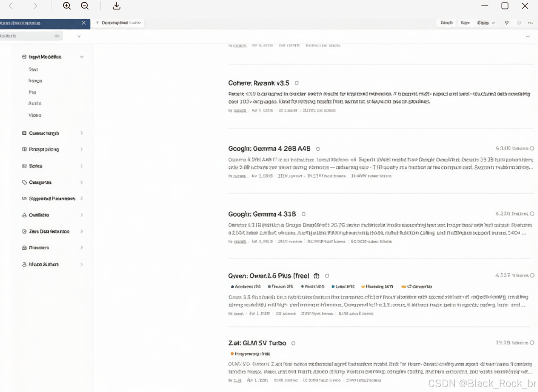Open the Qwen Plus (free) model
538x392 pixels.
[269, 276]
